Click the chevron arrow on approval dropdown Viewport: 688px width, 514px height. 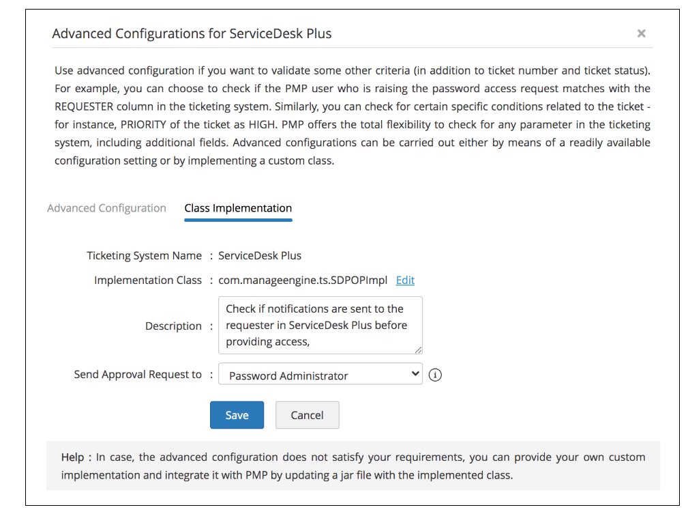(x=416, y=374)
